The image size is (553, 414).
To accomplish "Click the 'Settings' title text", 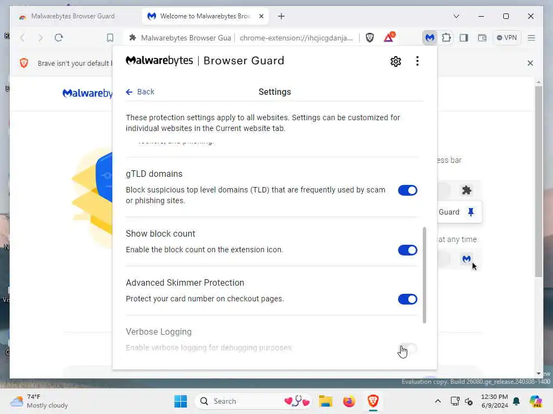I will click(275, 92).
